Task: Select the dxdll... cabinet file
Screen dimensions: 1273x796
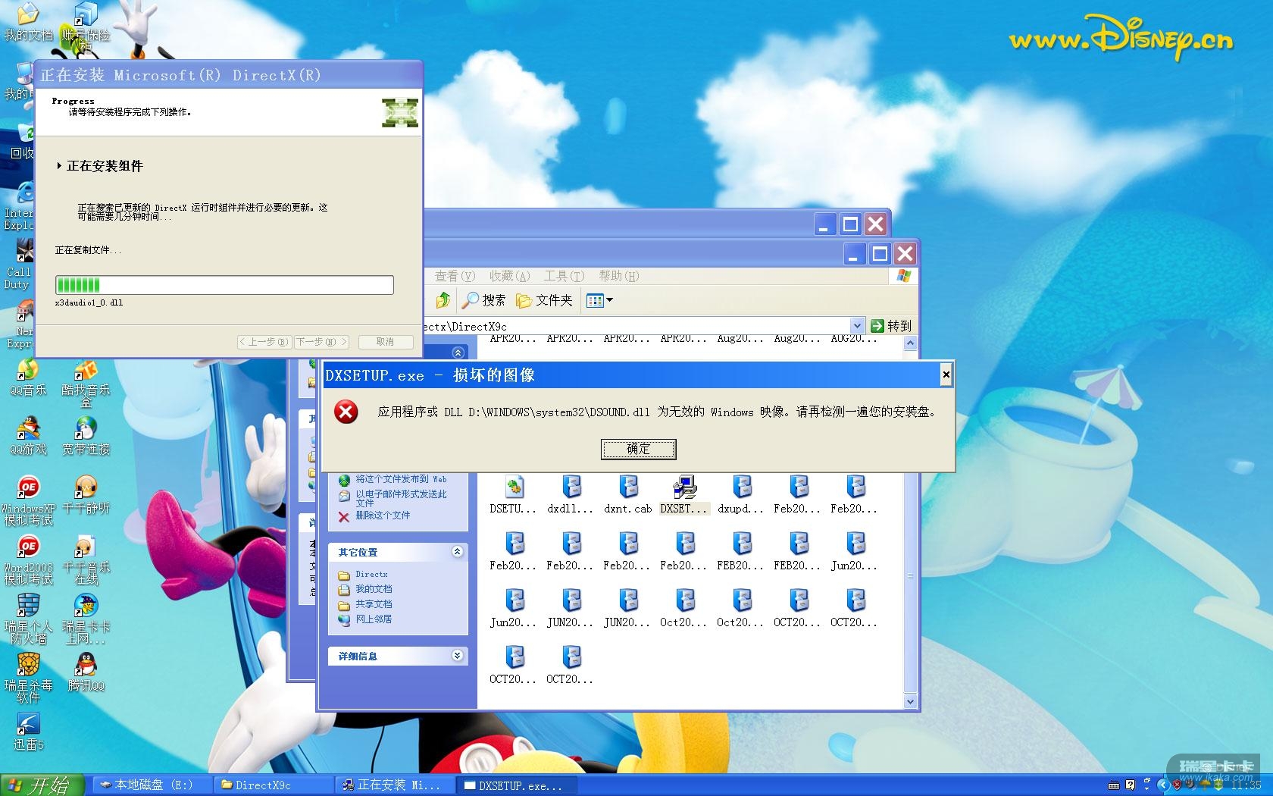Action: [x=571, y=494]
